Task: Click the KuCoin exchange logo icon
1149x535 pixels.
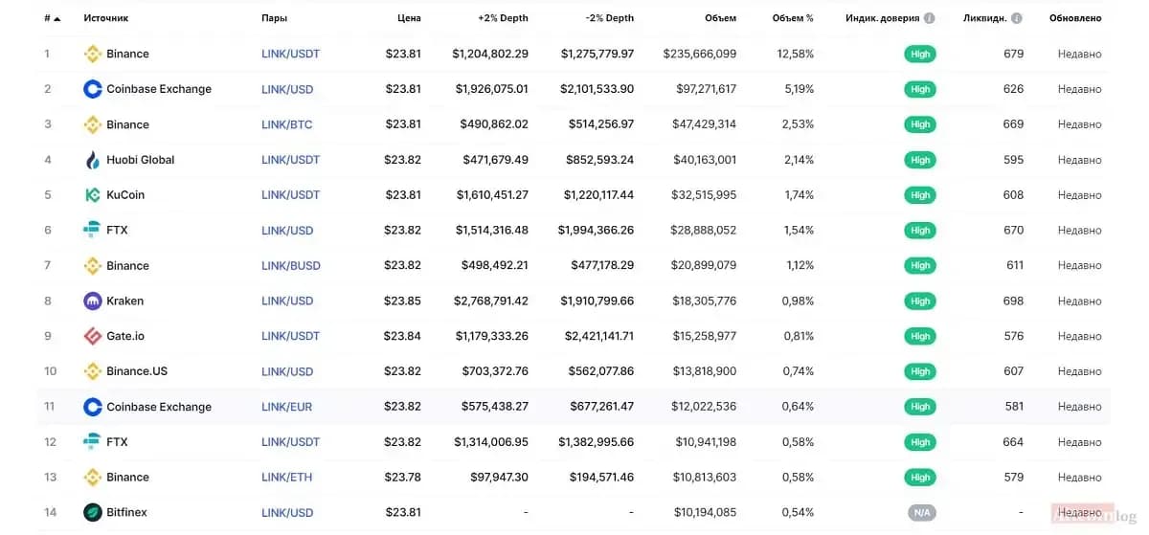Action: click(x=93, y=195)
